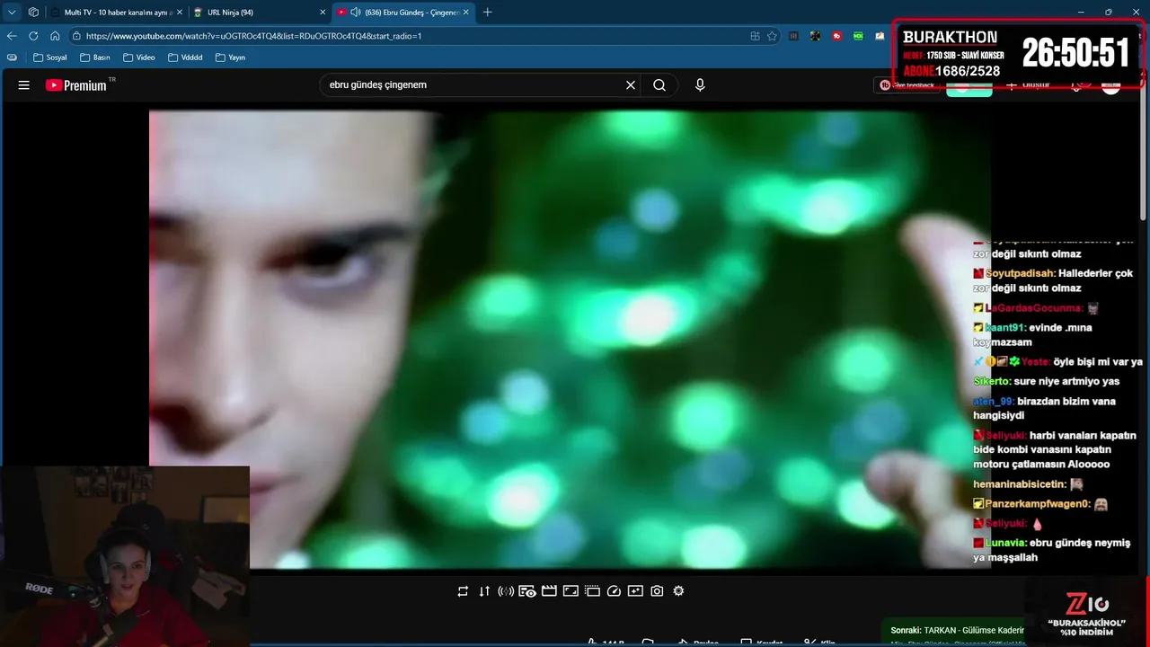
Task: Click the dotted-frame video filter icon
Action: point(592,591)
